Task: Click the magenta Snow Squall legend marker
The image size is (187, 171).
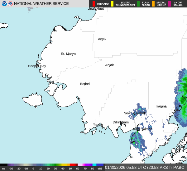Action: (x=170, y=4)
